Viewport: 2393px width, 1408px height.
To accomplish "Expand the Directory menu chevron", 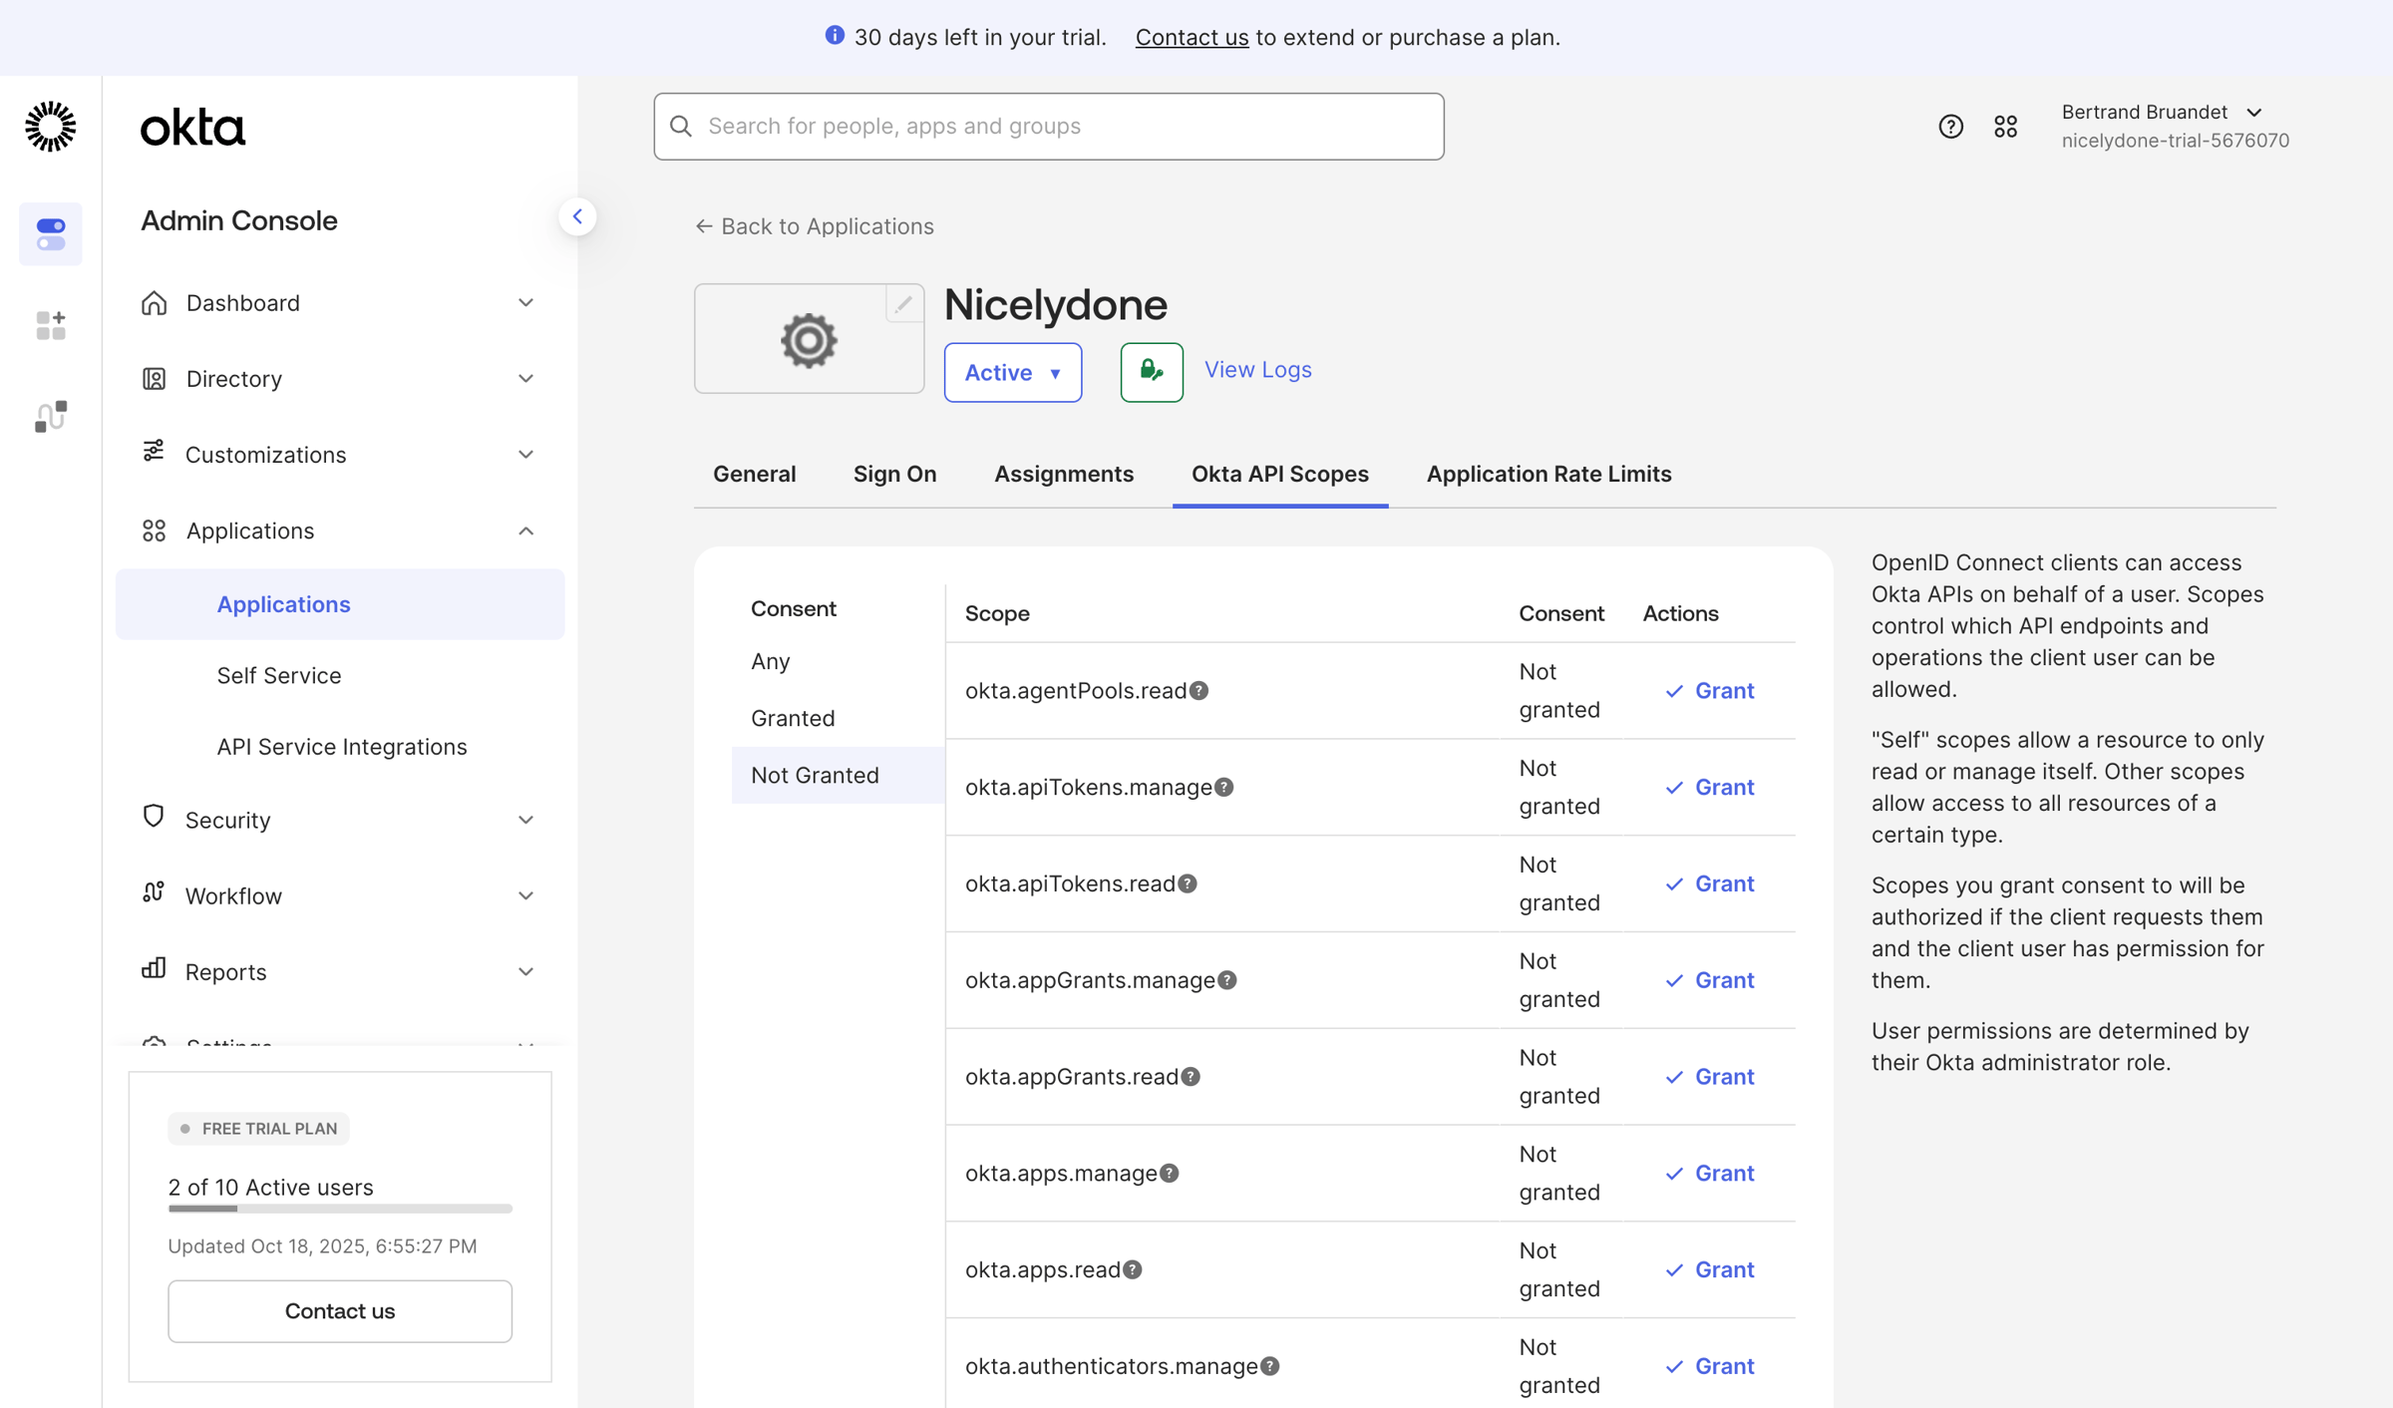I will [x=525, y=379].
